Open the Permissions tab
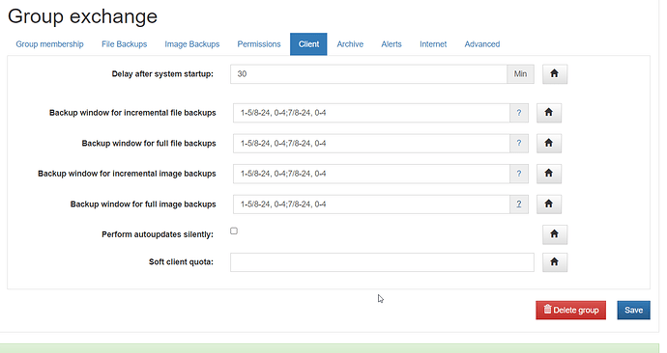Viewport: 667px width, 353px height. 259,44
